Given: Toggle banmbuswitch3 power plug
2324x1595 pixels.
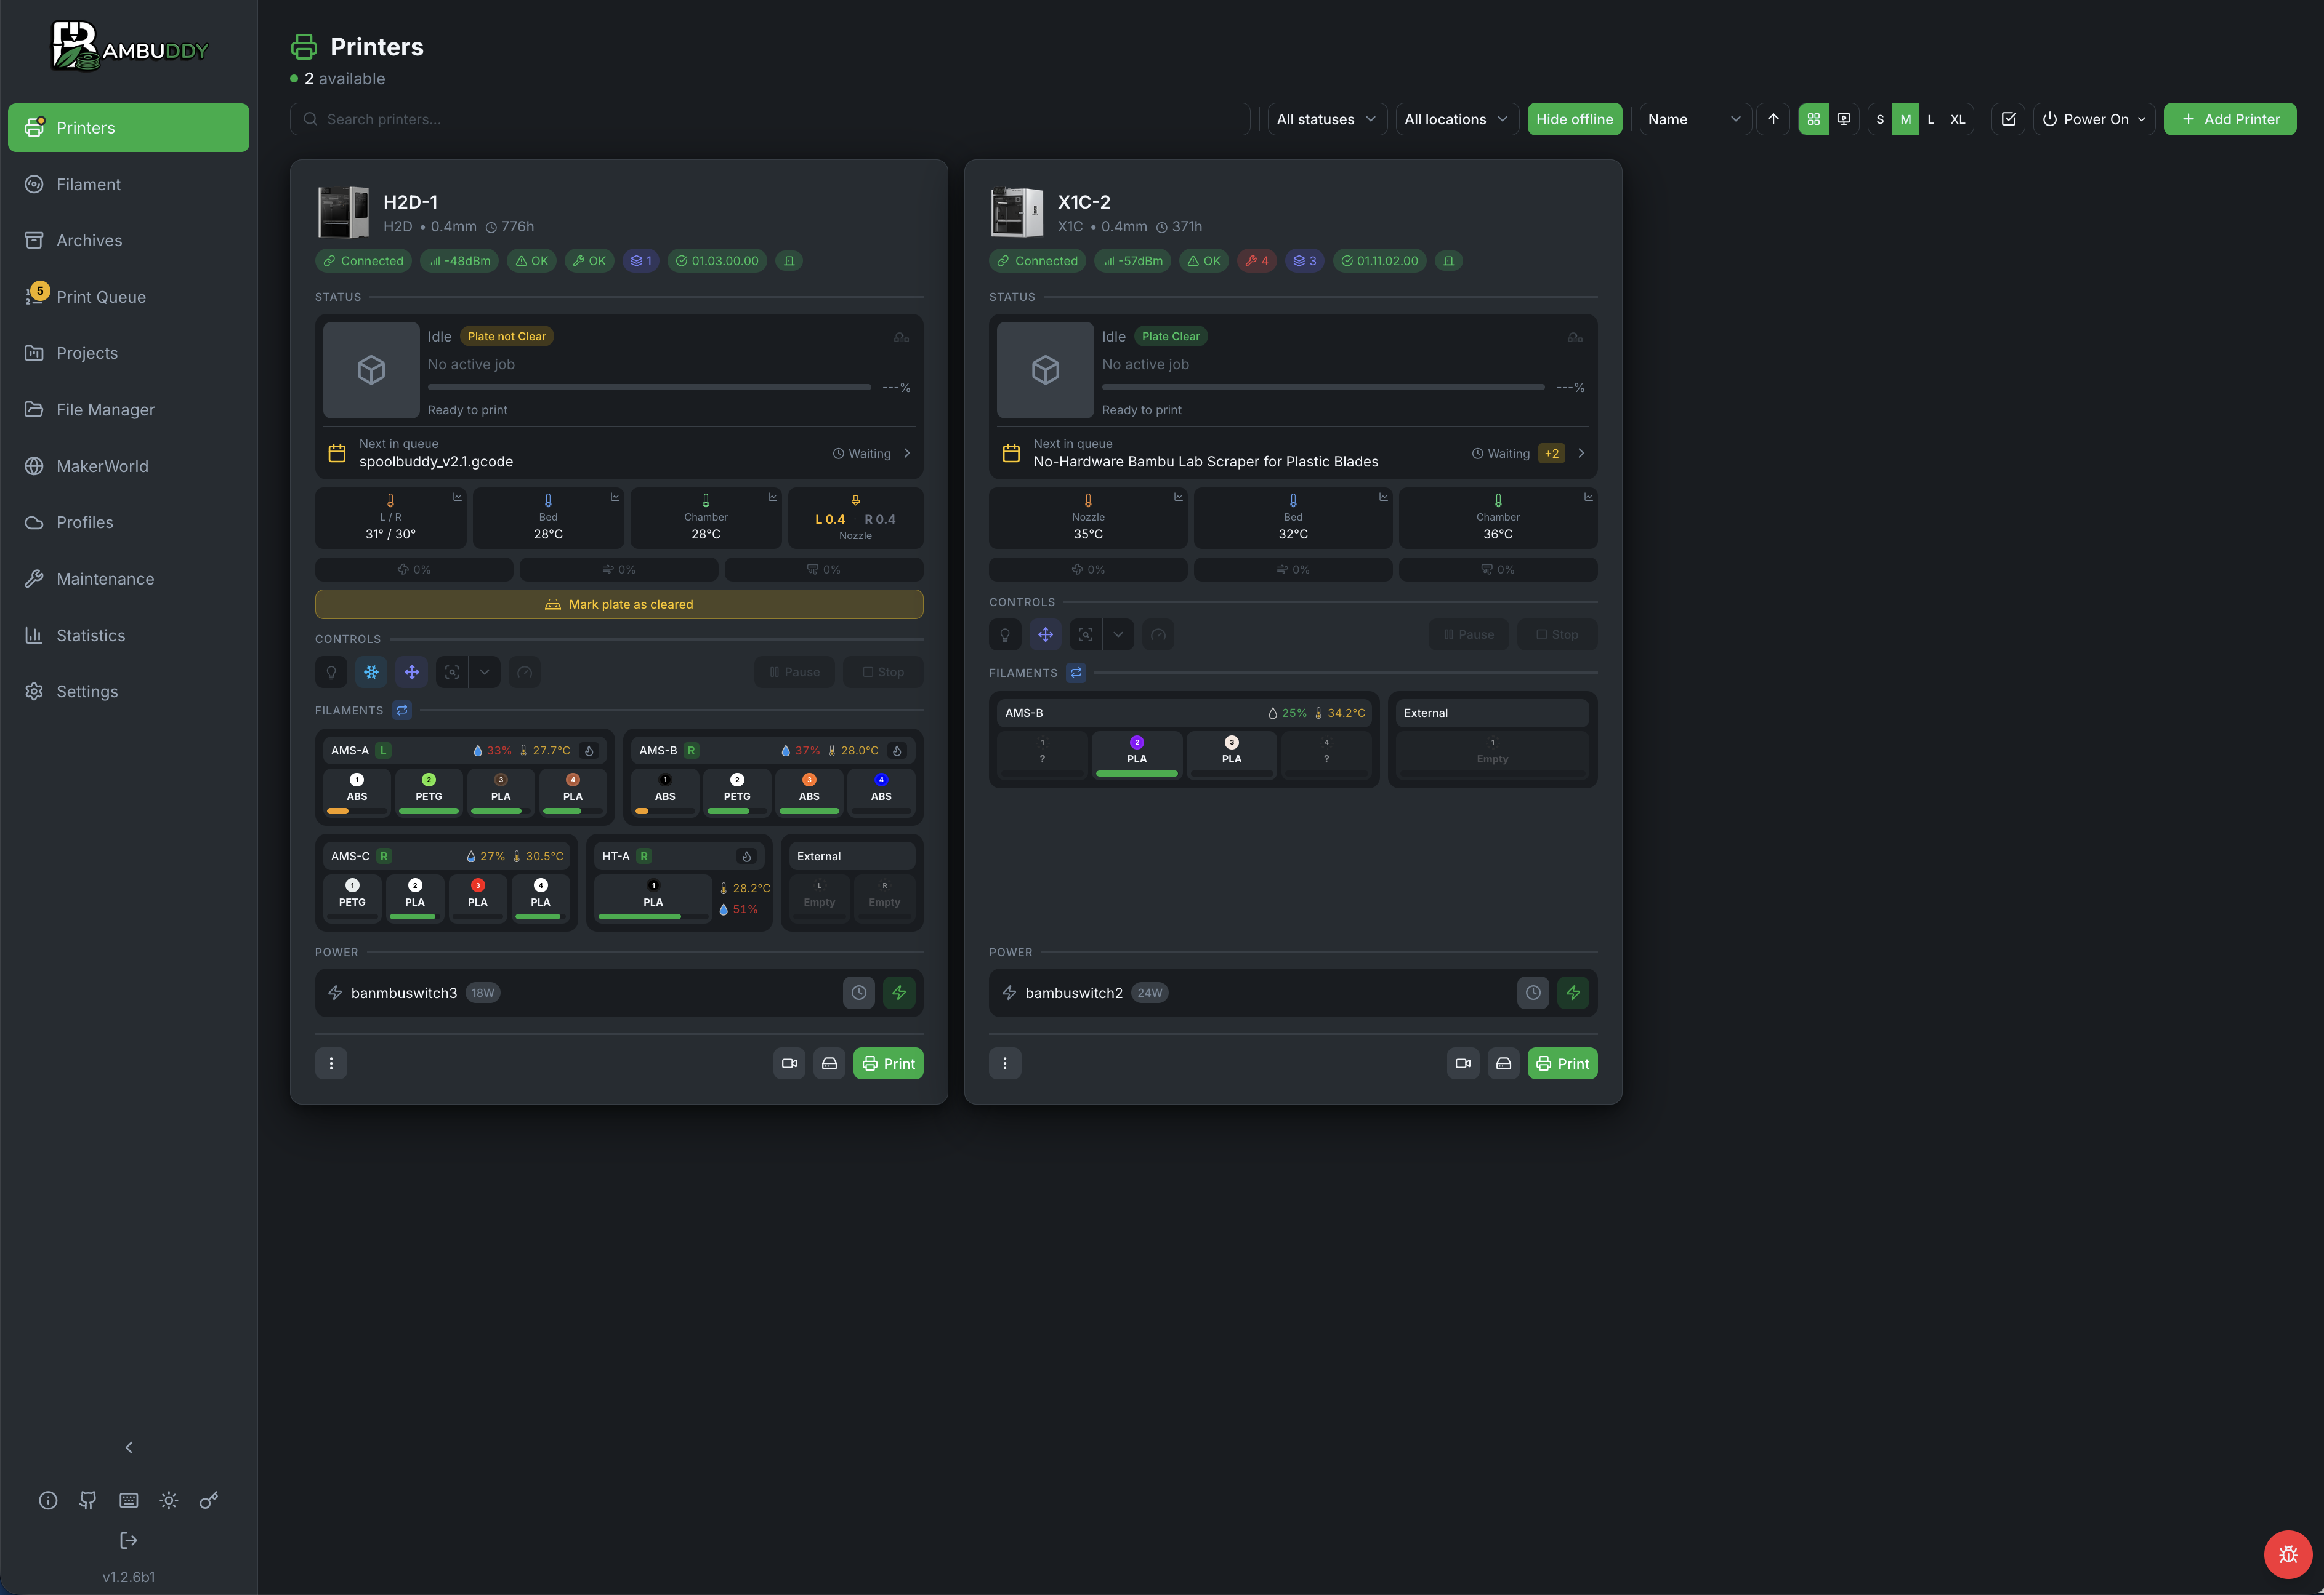Looking at the screenshot, I should [899, 993].
